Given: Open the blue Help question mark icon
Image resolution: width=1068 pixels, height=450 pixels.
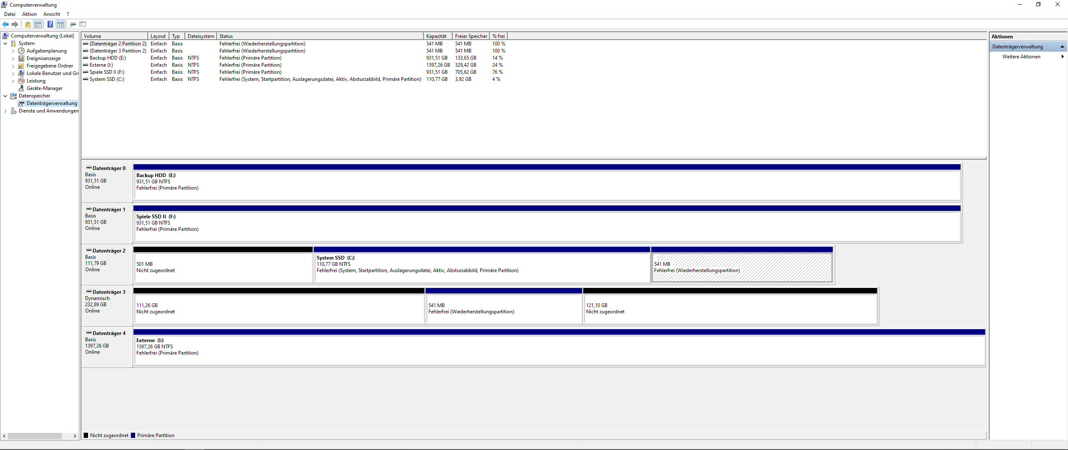Looking at the screenshot, I should 50,24.
